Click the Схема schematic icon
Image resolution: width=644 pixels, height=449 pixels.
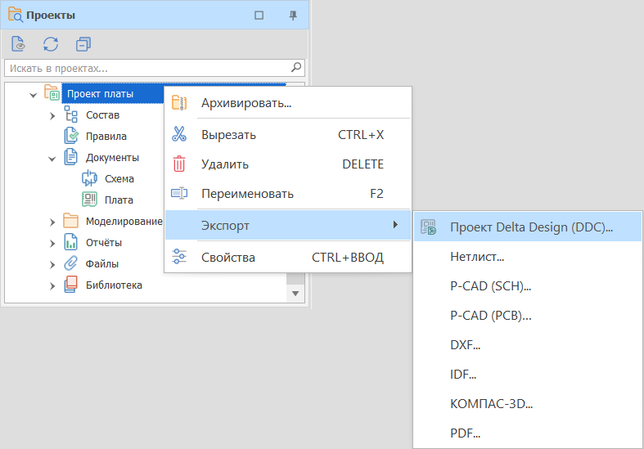(89, 178)
